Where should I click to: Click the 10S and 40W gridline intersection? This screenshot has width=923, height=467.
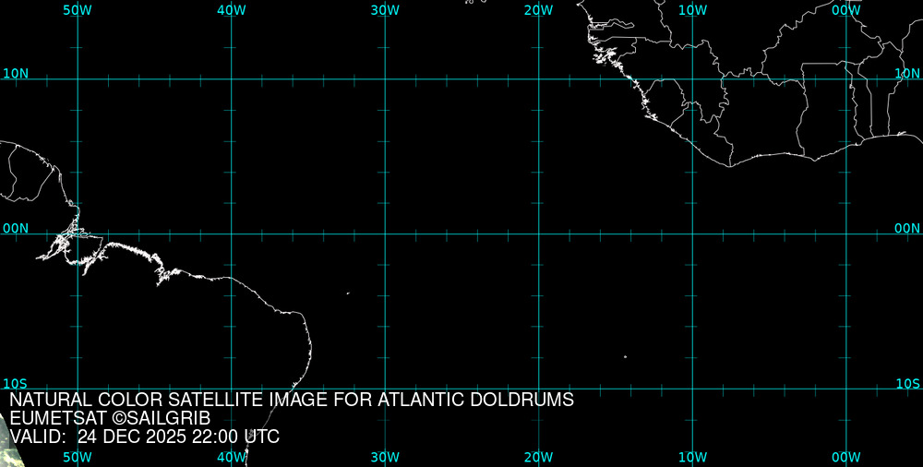click(231, 389)
